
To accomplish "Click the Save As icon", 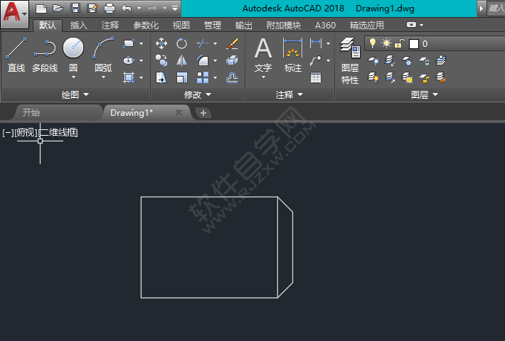I will point(92,9).
